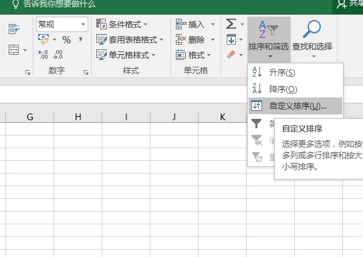Screen dimensions: 363x257
Task: Decrease decimal places
Action: pyautogui.click(x=57, y=55)
